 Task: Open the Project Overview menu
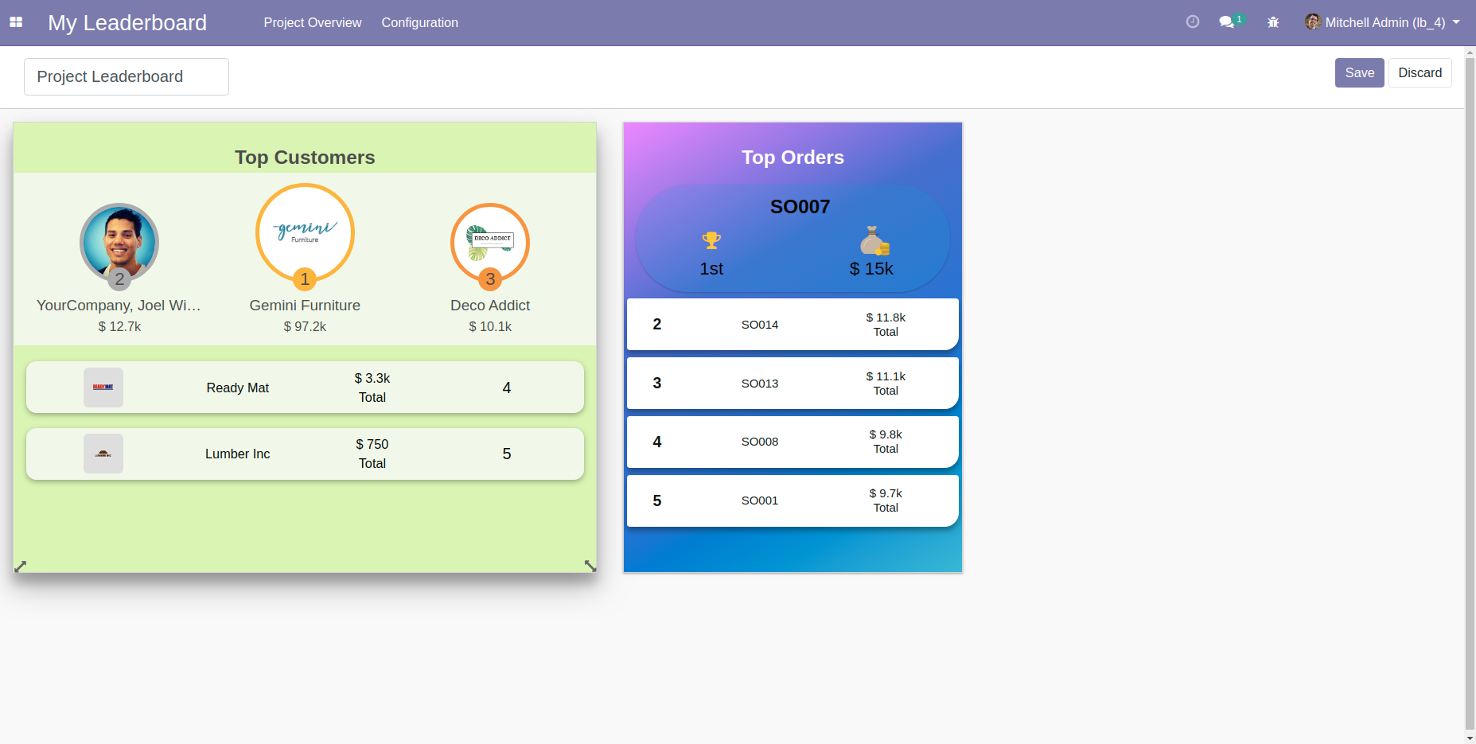pyautogui.click(x=312, y=22)
